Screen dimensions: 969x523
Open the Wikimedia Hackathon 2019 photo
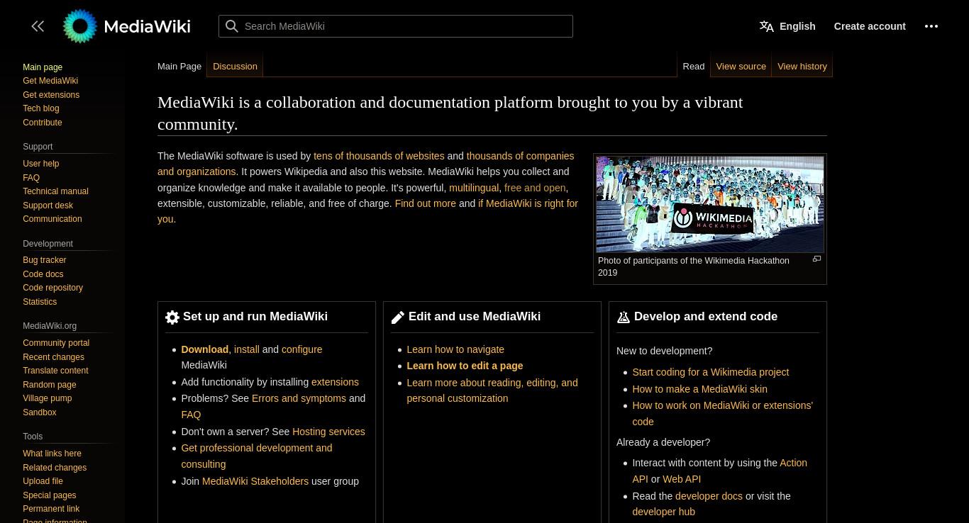point(710,204)
